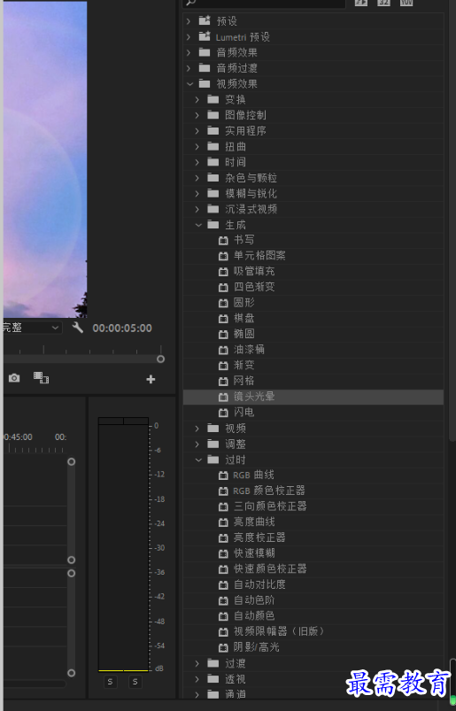The width and height of the screenshot is (456, 711).
Task: Click the 单元格图案 effect icon
Action: [223, 256]
